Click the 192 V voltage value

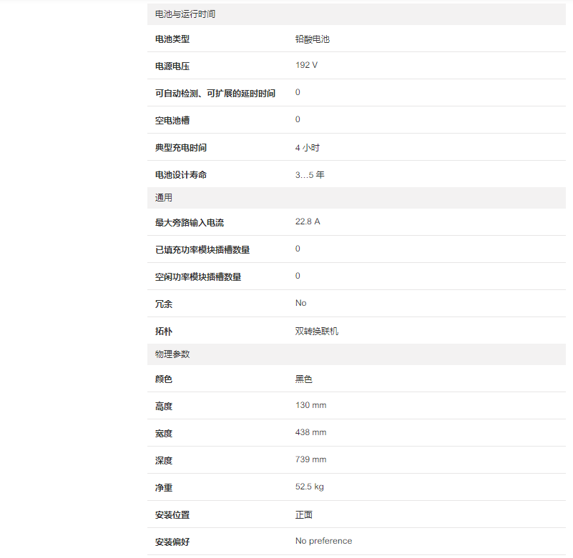tap(306, 65)
